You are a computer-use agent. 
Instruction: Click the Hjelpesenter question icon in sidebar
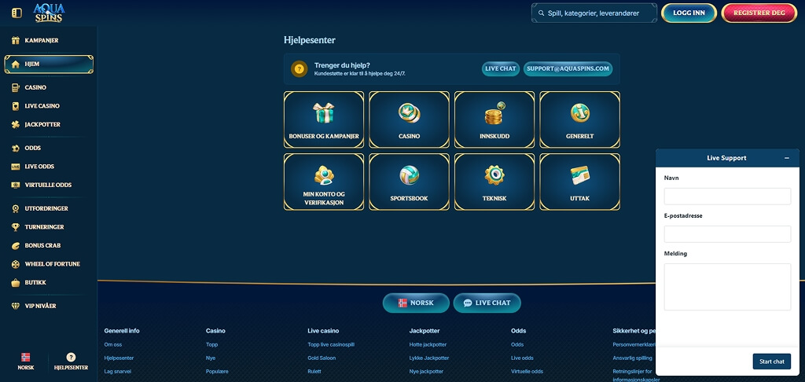pos(71,357)
